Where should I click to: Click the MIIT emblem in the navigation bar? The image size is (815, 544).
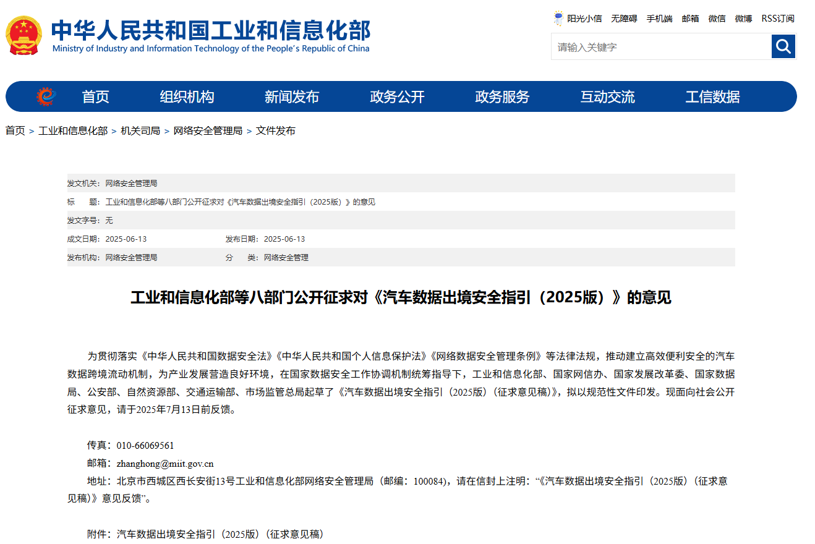(44, 96)
